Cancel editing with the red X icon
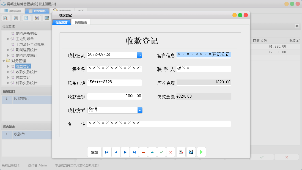 (171, 152)
